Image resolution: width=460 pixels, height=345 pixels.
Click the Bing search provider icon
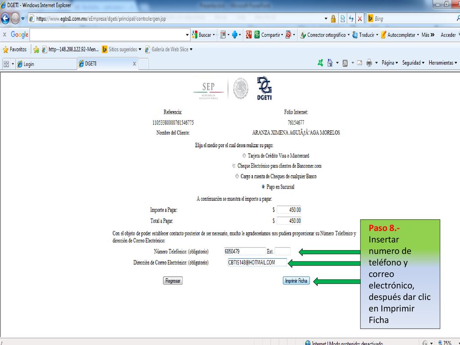(x=370, y=18)
